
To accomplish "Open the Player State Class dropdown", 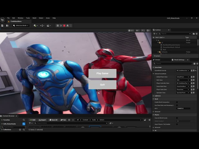I will coord(183,90).
